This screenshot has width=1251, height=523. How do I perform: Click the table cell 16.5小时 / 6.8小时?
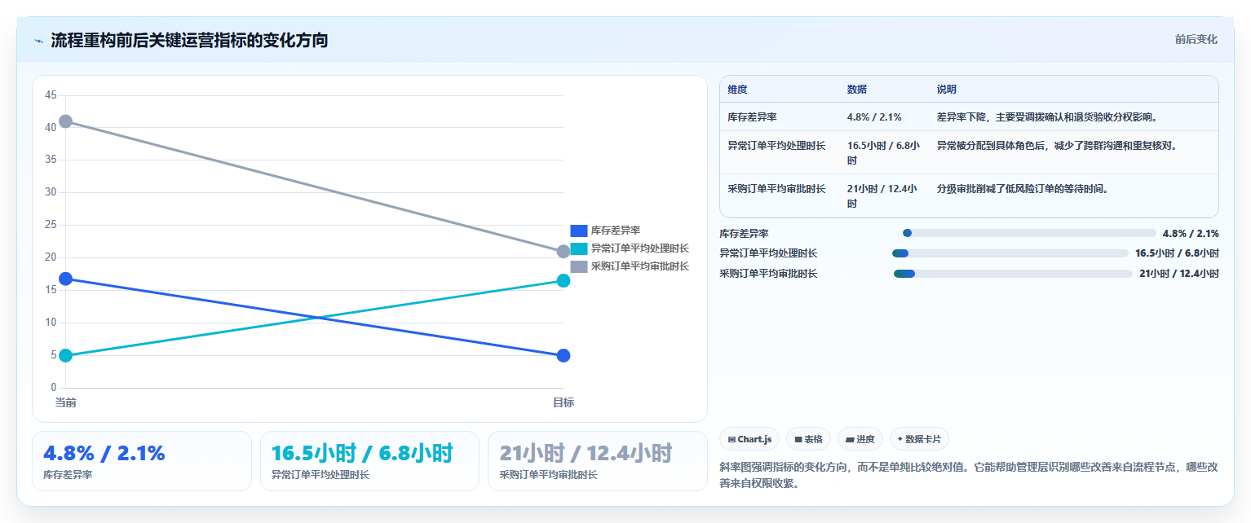pos(884,153)
